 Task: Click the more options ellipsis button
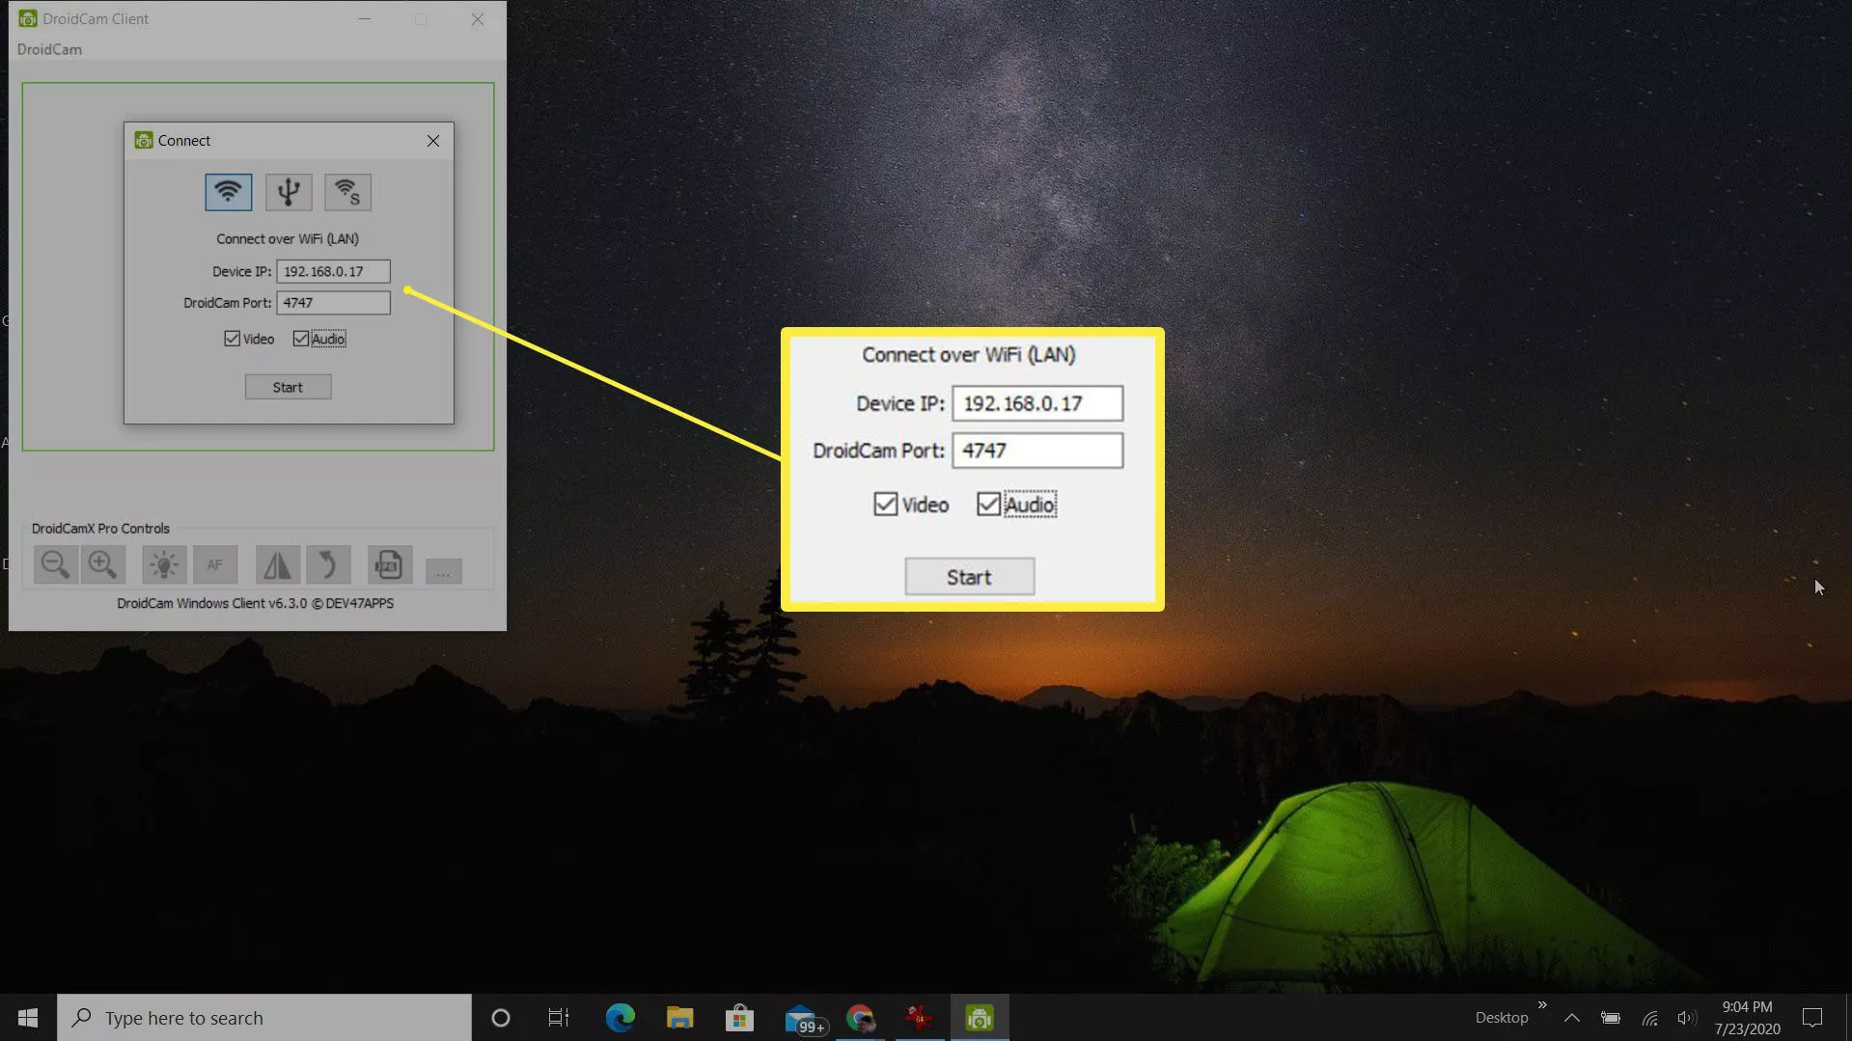point(443,571)
